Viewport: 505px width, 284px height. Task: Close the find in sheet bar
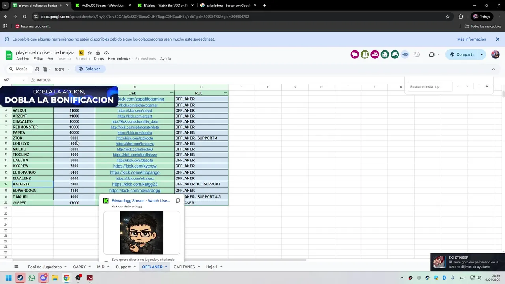pyautogui.click(x=487, y=86)
